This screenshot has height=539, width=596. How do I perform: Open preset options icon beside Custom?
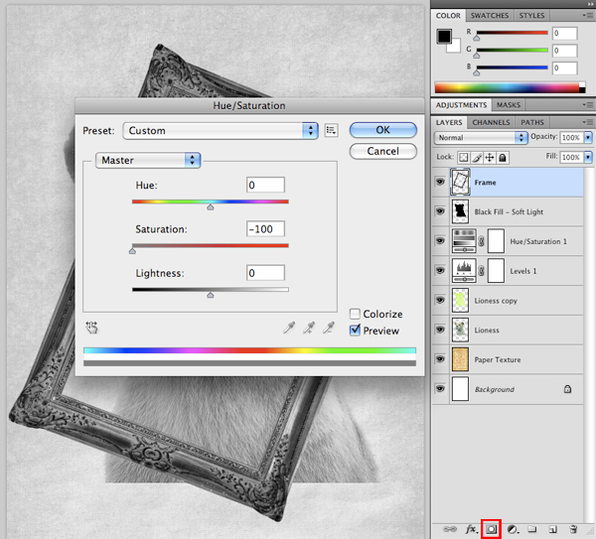[332, 131]
